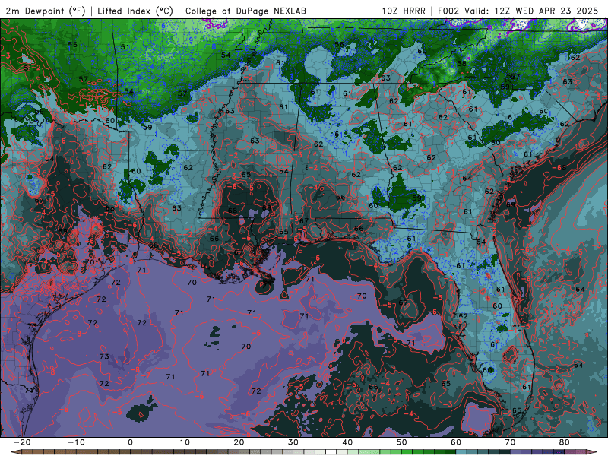The height and width of the screenshot is (456, 608).
Task: Click the right arrow end of the color bar
Action: [x=593, y=452]
